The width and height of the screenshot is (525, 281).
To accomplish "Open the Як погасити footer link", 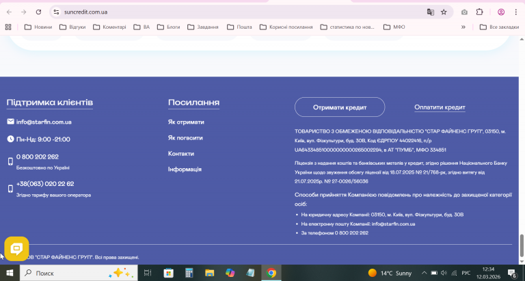I will pyautogui.click(x=185, y=137).
